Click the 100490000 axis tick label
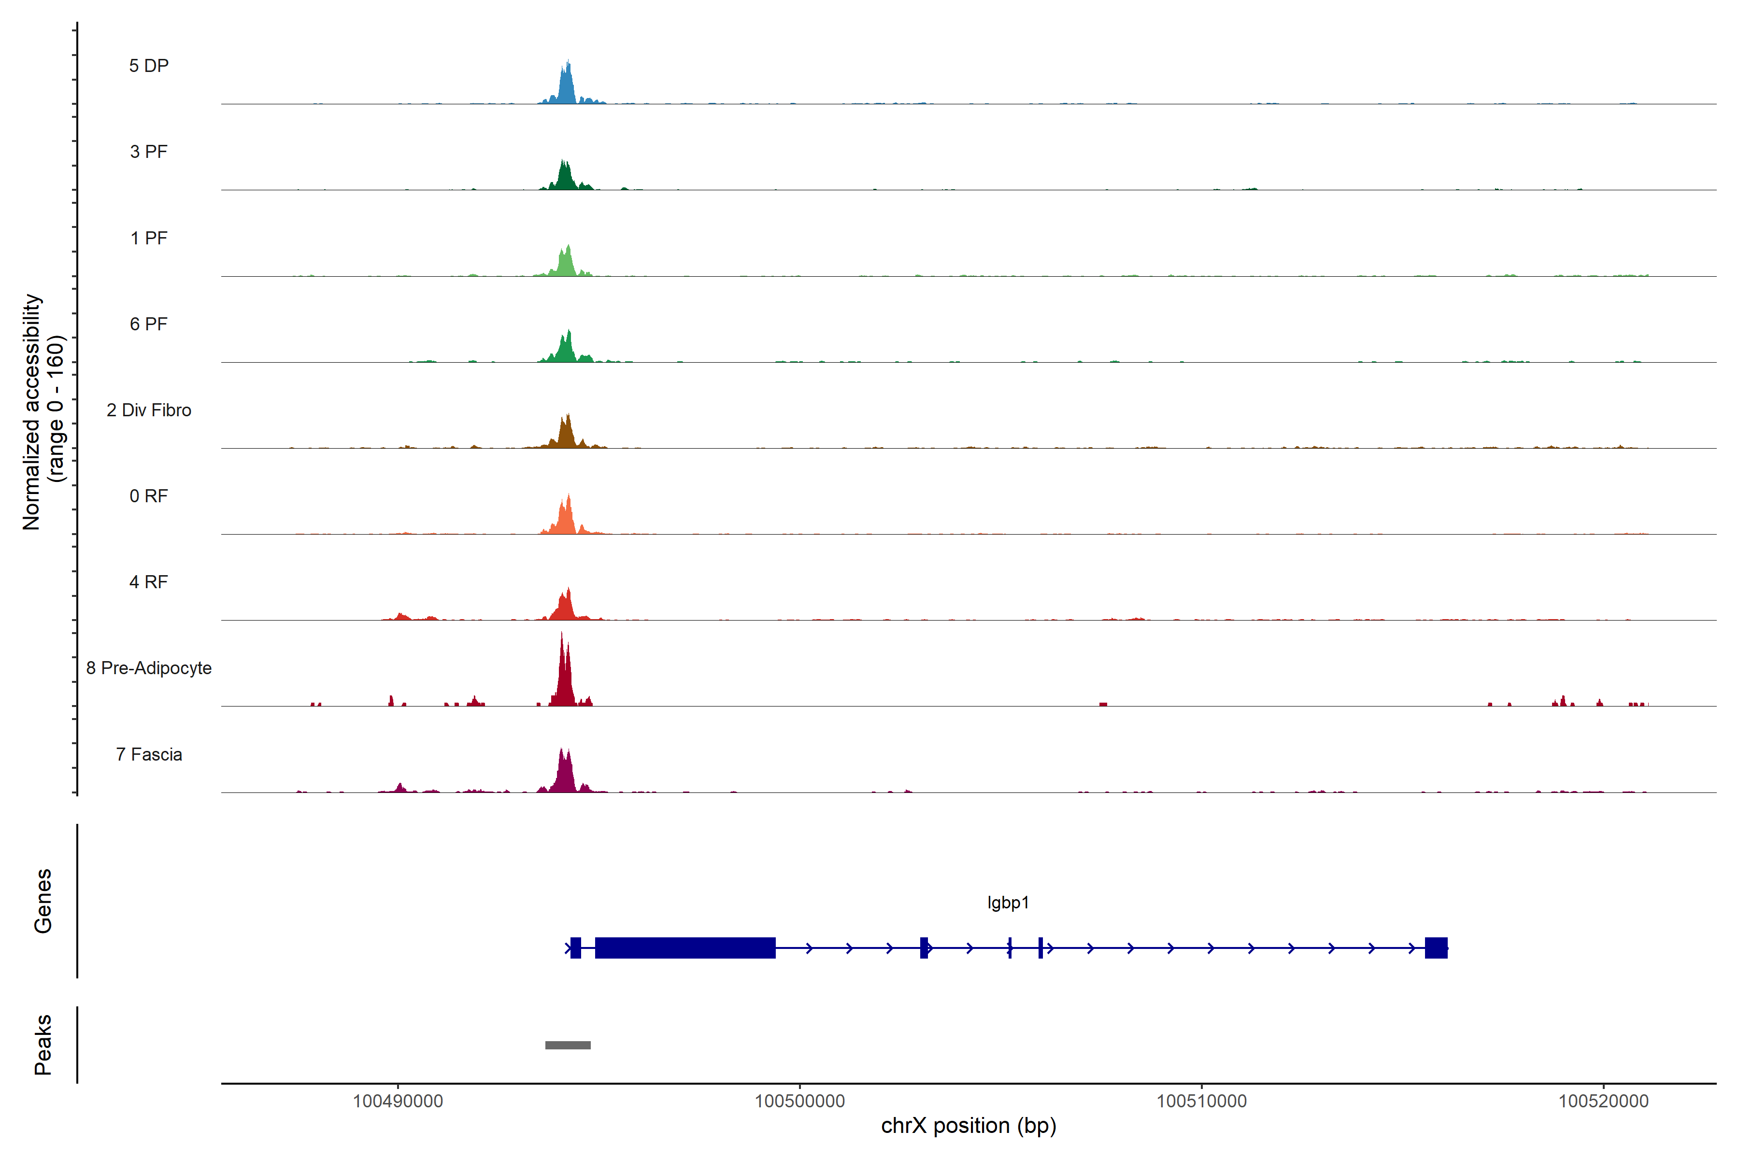This screenshot has height=1159, width=1739. (398, 1101)
